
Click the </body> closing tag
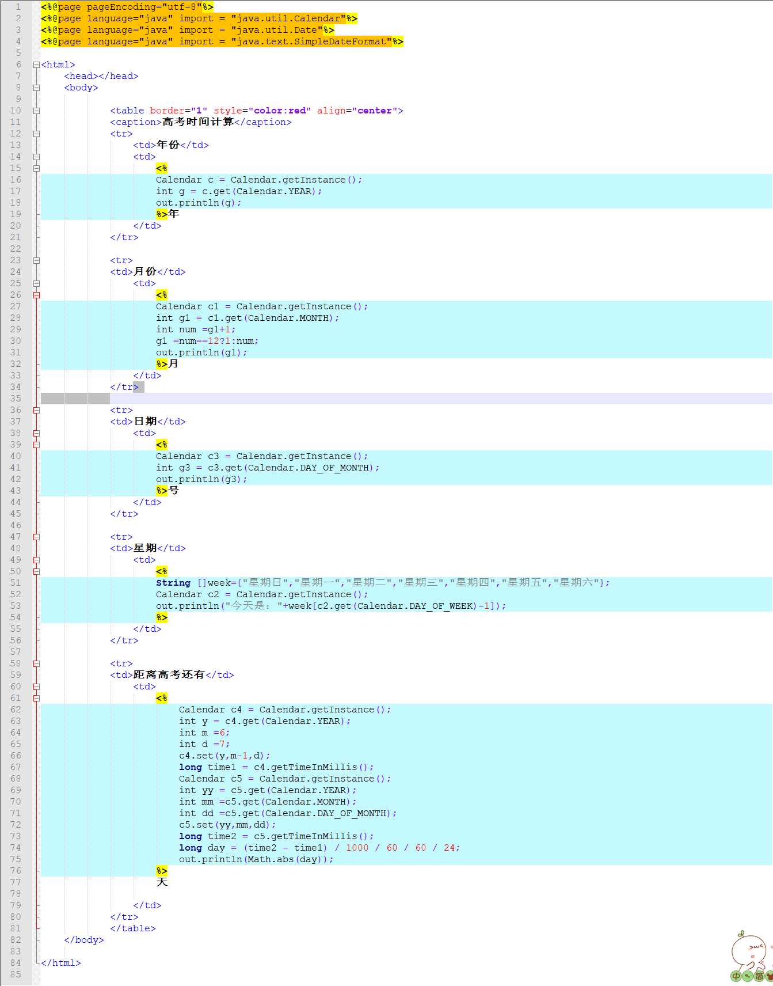click(84, 940)
